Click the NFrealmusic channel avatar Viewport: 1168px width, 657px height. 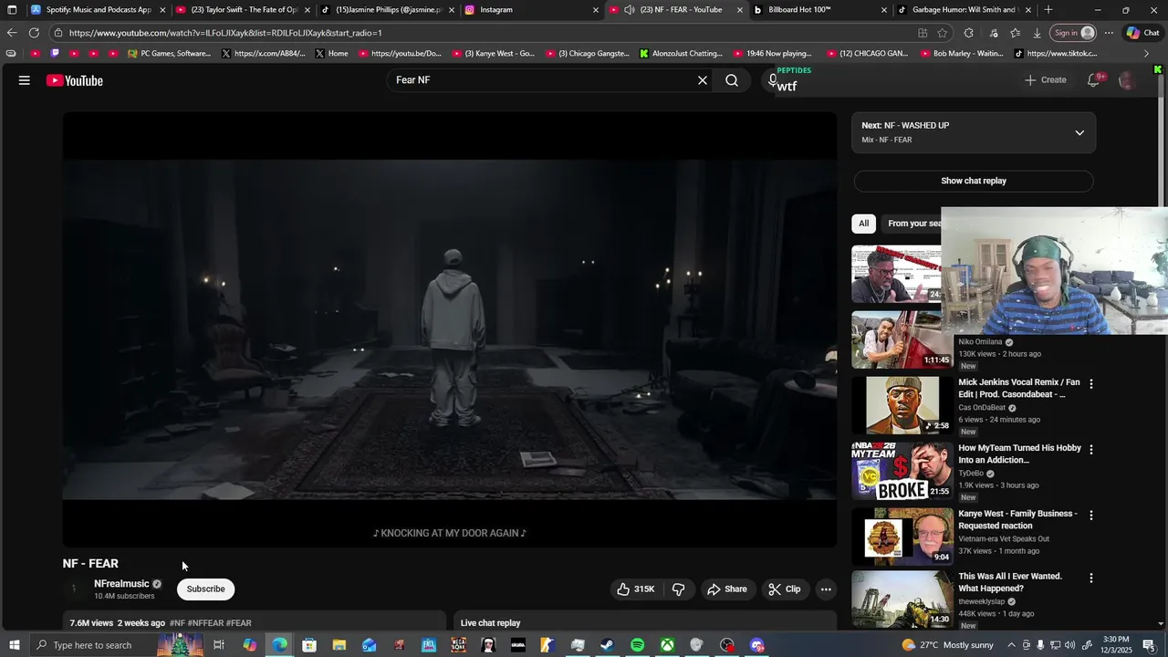pos(74,589)
